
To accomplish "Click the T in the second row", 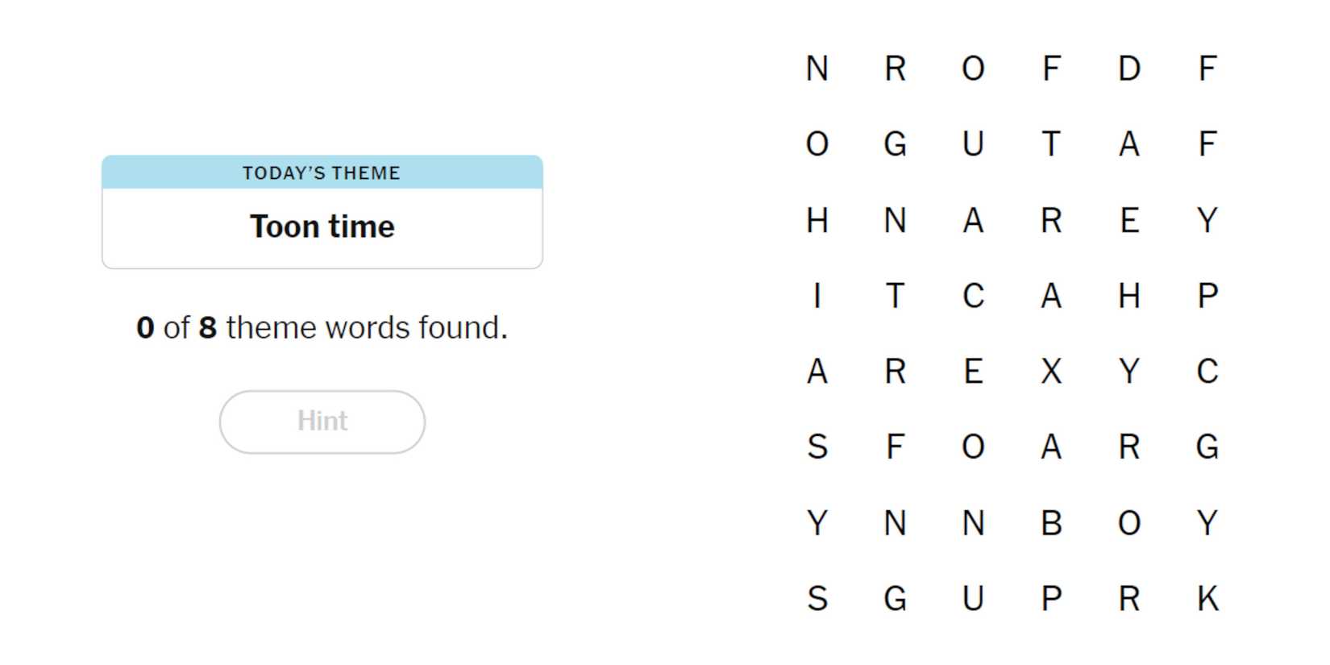I will [x=1050, y=144].
